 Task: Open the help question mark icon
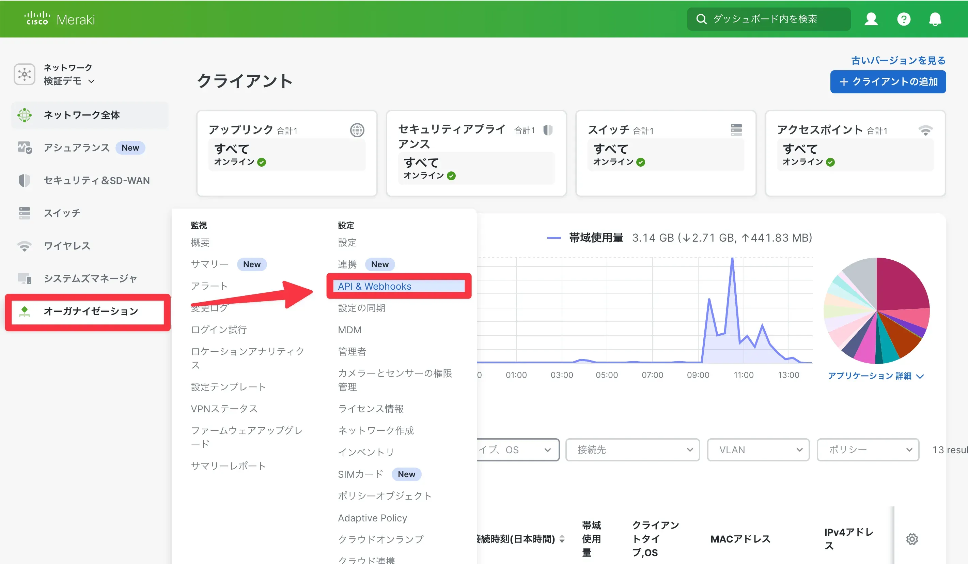[x=904, y=19]
